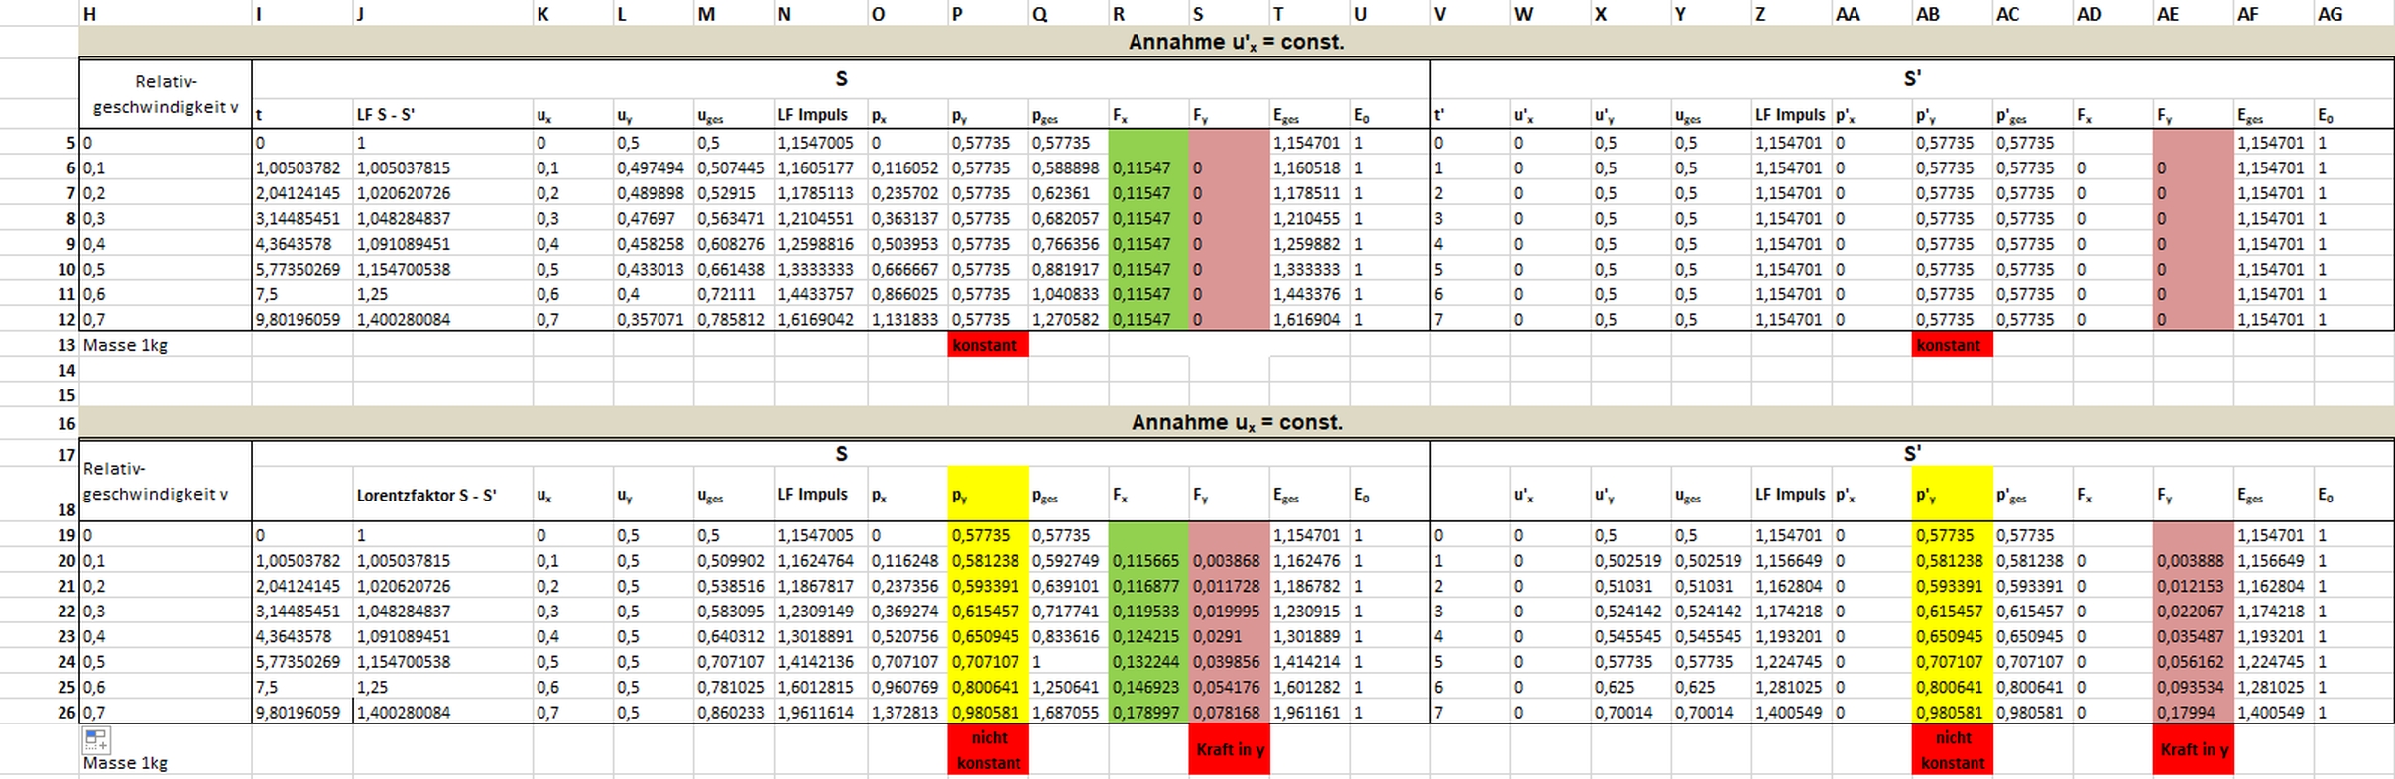Click cell with value 0,538516
Screen dimensions: 2395x779
tap(733, 587)
